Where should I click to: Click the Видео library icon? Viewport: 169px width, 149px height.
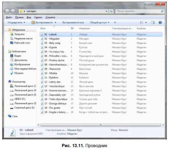[x=12, y=56]
